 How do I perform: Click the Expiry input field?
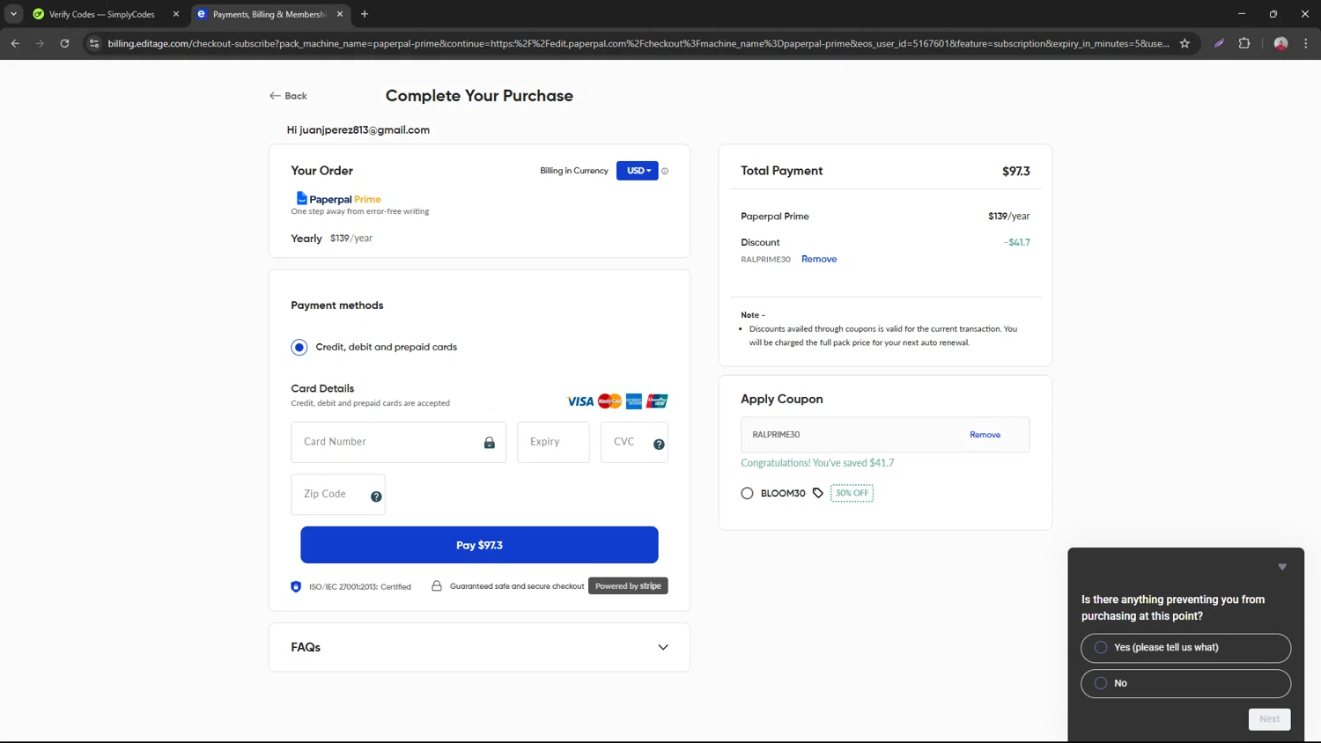pyautogui.click(x=553, y=442)
